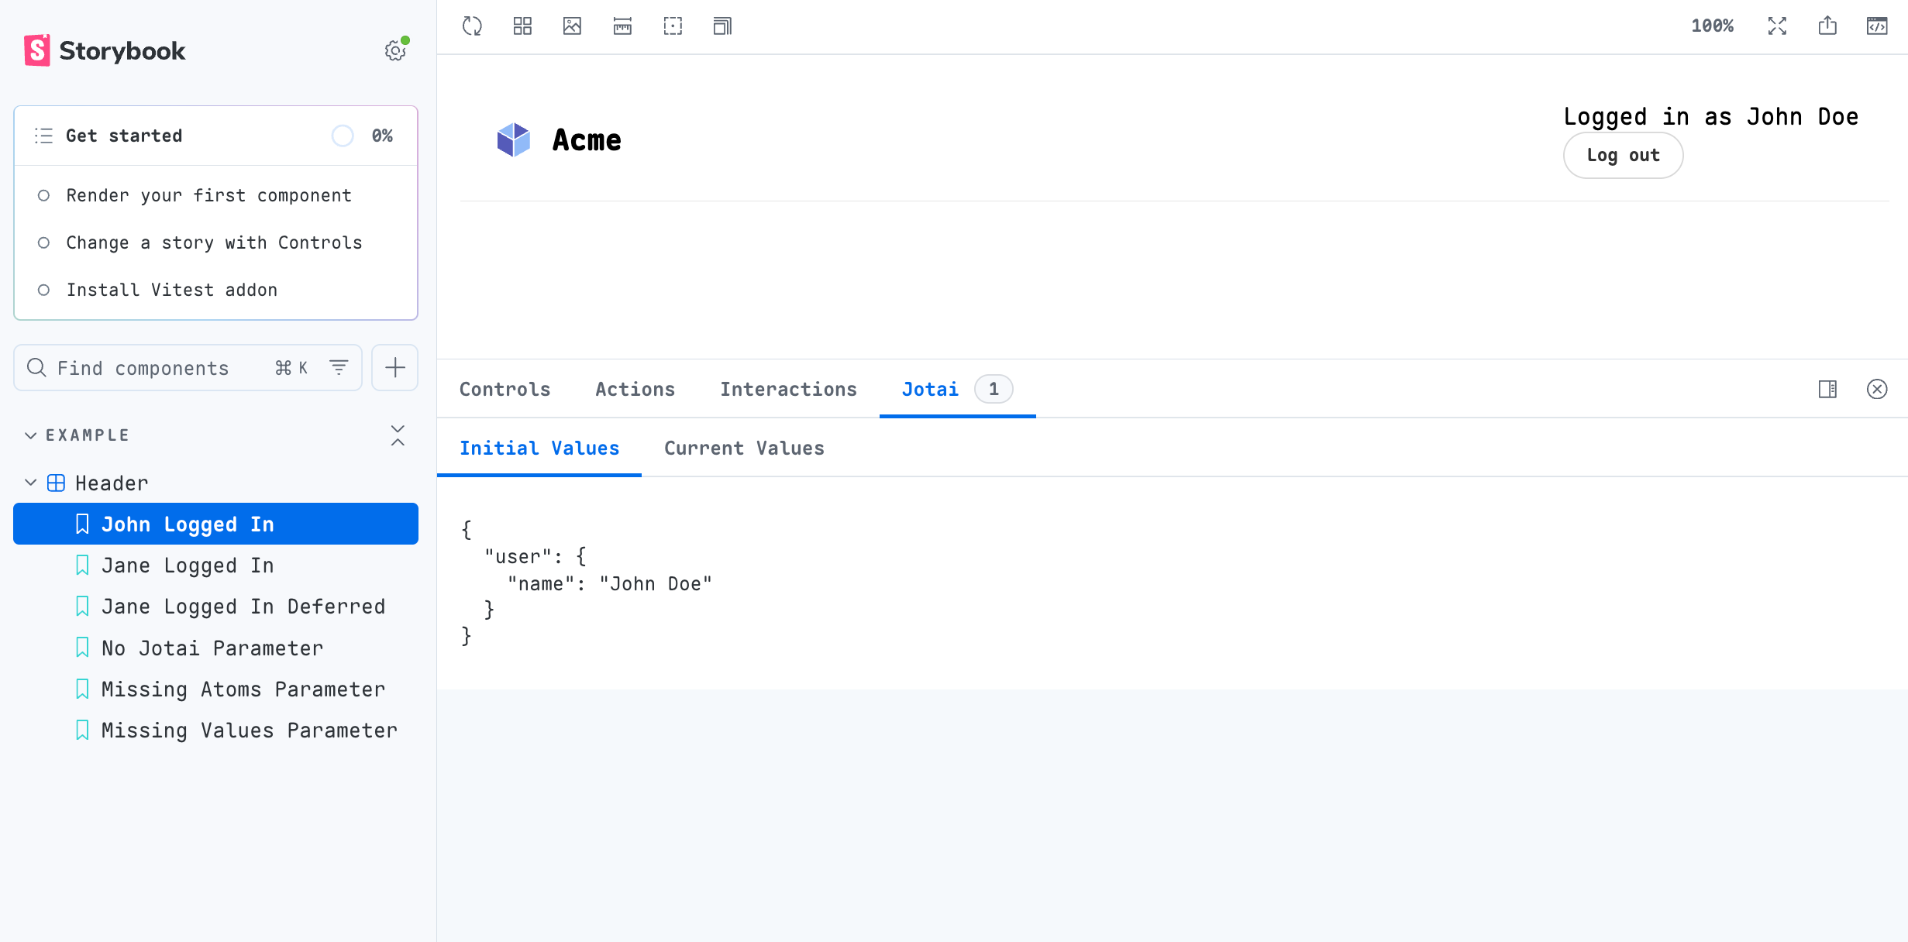Image resolution: width=1908 pixels, height=942 pixels.
Task: Enable the measure ruler tool
Action: click(x=622, y=26)
